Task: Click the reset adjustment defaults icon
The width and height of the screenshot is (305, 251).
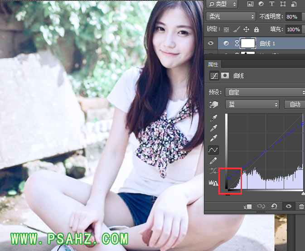Action: pyautogui.click(x=274, y=207)
